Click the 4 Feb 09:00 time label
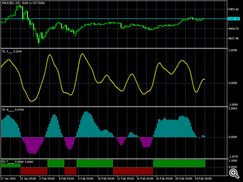This screenshot has height=182, width=243. (x=66, y=178)
